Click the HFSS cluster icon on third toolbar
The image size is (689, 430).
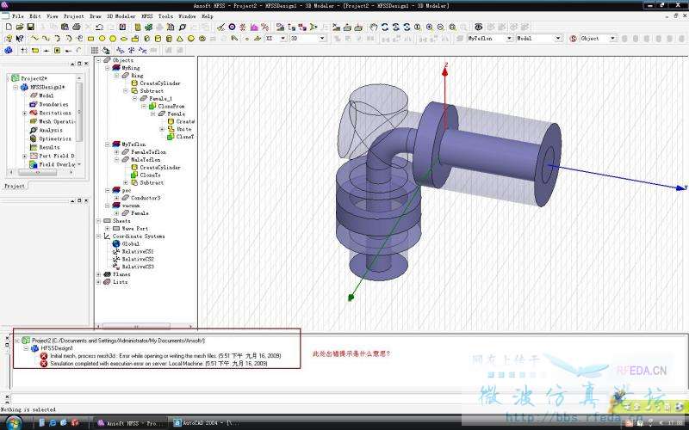[x=8, y=51]
